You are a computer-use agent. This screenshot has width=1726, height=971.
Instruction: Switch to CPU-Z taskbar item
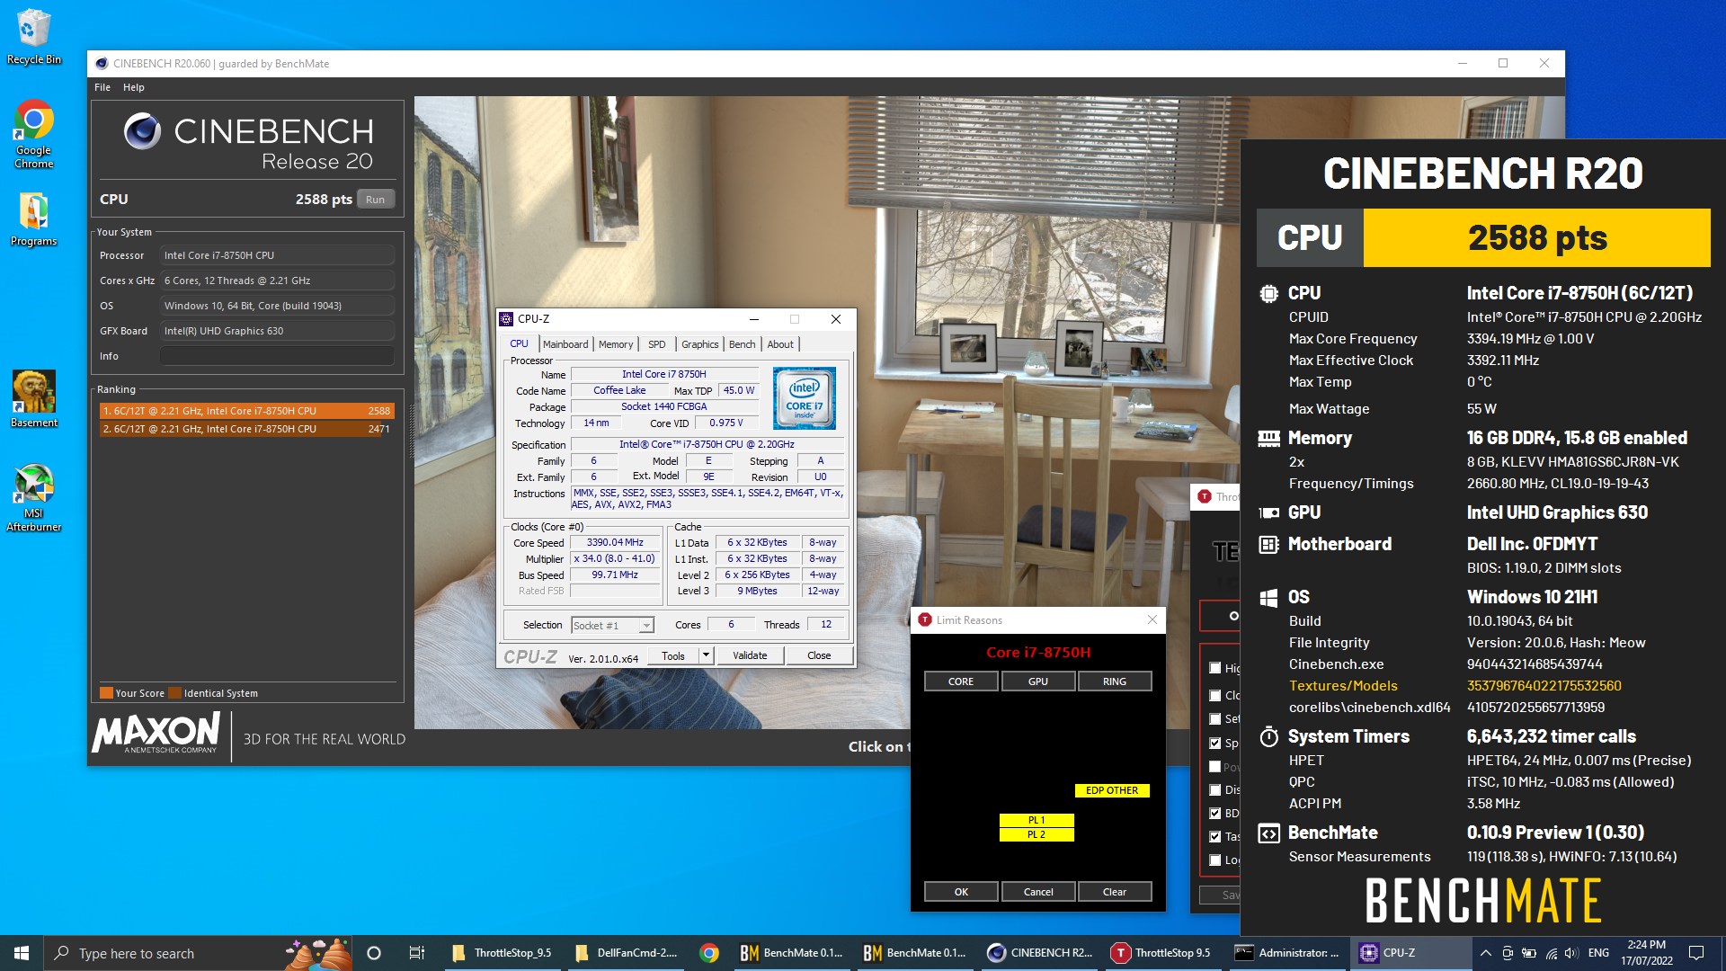(1409, 953)
